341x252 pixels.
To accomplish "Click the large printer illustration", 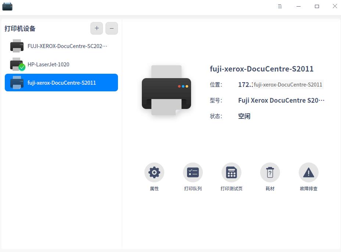I will coord(166,90).
